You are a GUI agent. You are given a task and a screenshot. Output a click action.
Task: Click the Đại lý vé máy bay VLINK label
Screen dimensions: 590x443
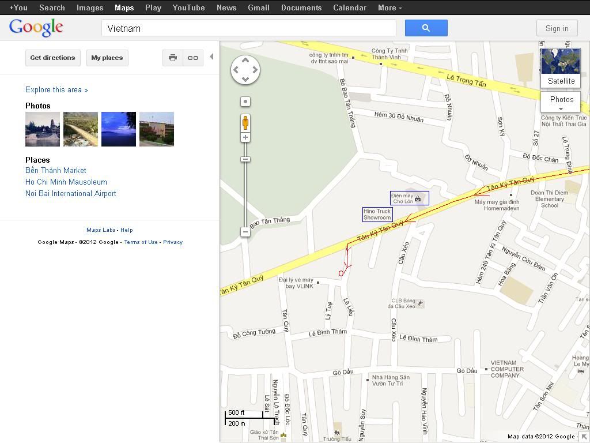[296, 283]
